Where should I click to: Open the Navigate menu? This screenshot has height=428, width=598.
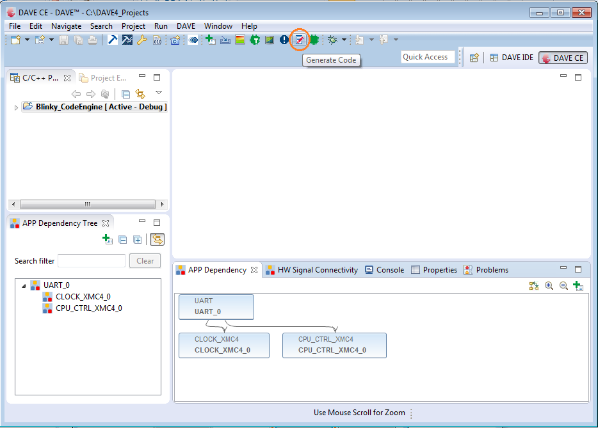point(67,26)
